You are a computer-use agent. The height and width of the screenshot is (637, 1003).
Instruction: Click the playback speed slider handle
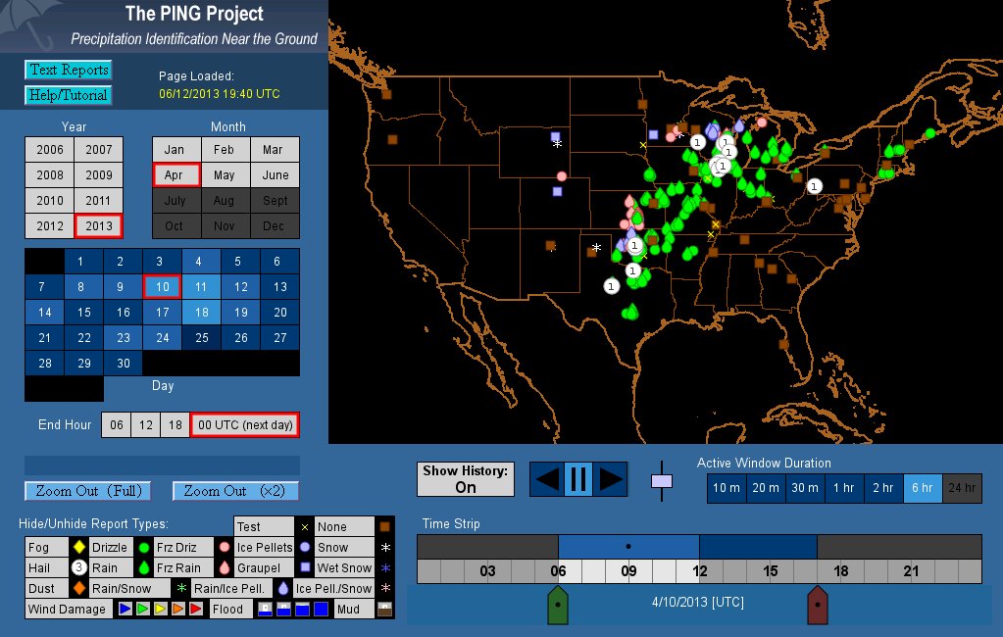coord(662,481)
